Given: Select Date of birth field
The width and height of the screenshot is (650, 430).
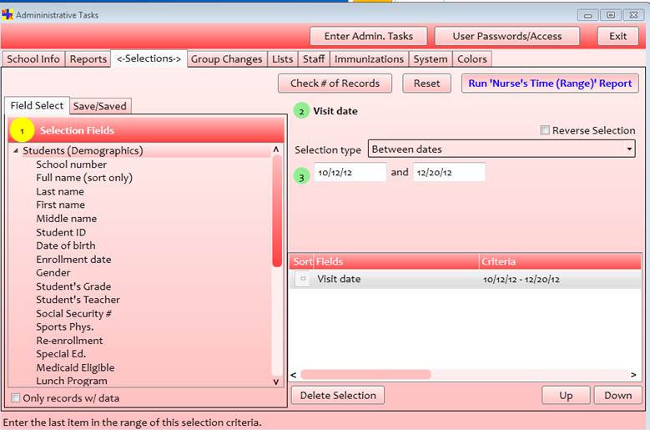Looking at the screenshot, I should pyautogui.click(x=65, y=245).
